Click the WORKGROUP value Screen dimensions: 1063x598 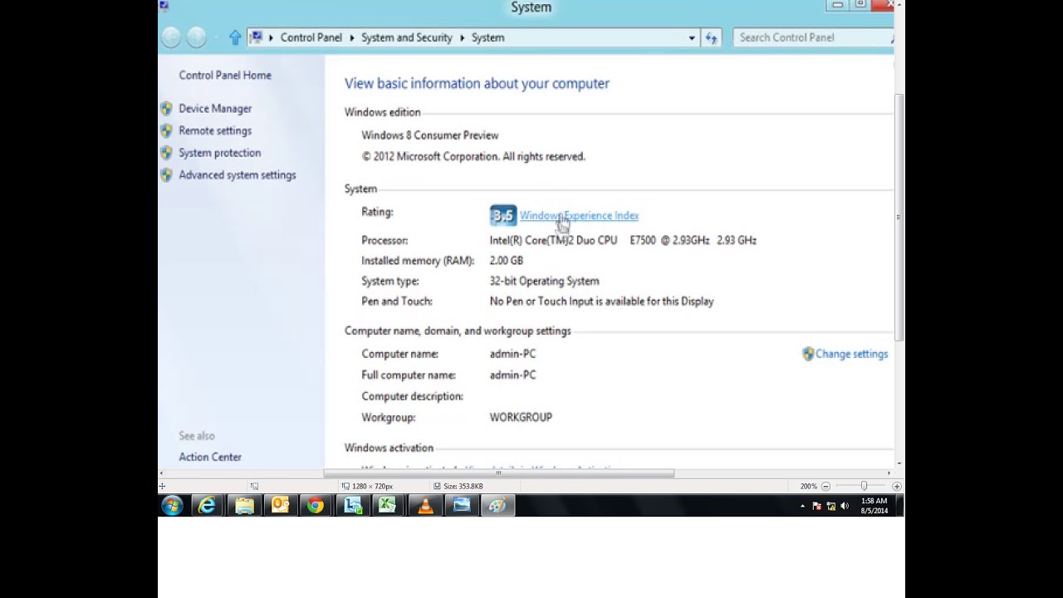pos(521,418)
